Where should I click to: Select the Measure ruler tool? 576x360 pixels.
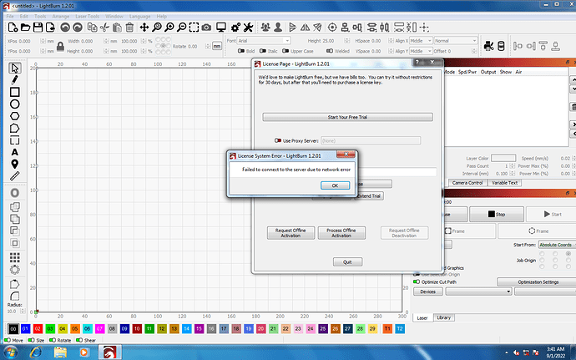tap(15, 176)
